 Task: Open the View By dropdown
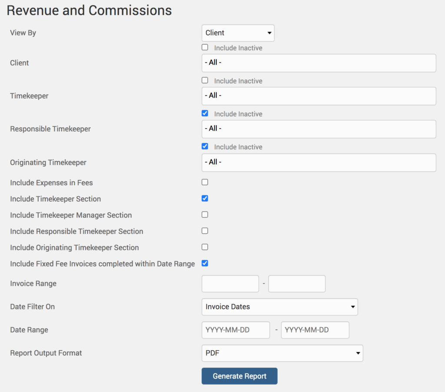click(x=238, y=33)
